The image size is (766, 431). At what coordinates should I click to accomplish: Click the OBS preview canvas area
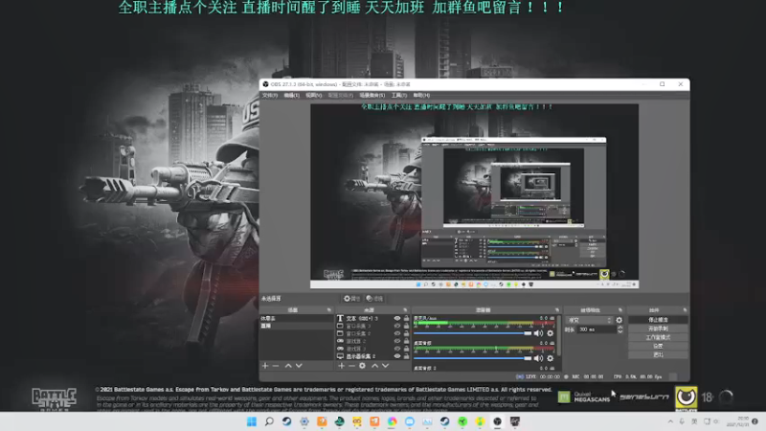point(474,195)
